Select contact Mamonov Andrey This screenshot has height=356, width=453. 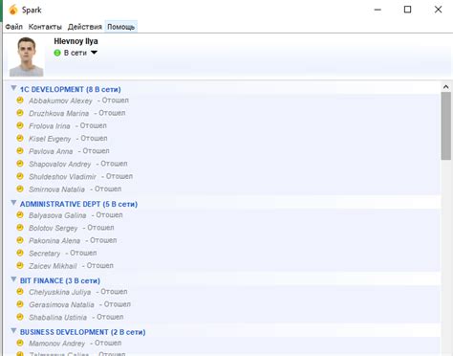[57, 344]
